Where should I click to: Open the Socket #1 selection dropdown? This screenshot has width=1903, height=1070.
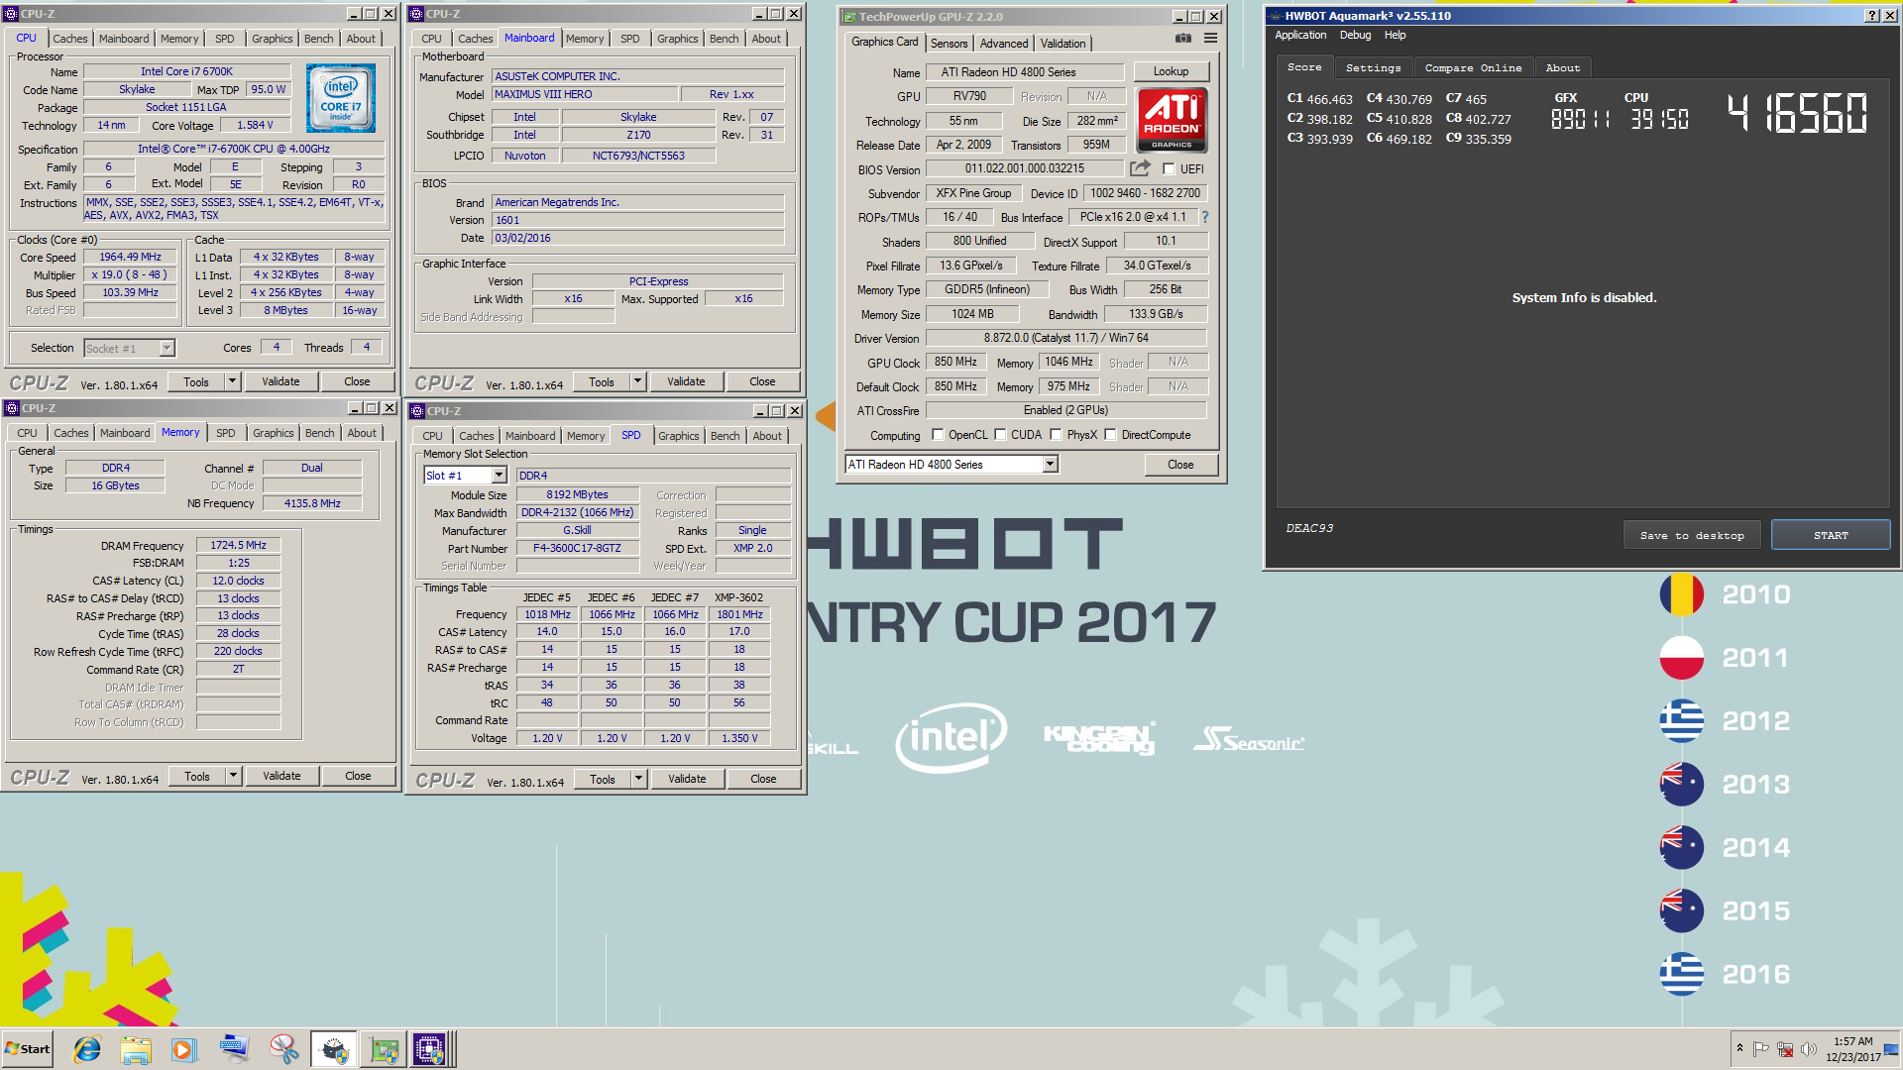(130, 348)
